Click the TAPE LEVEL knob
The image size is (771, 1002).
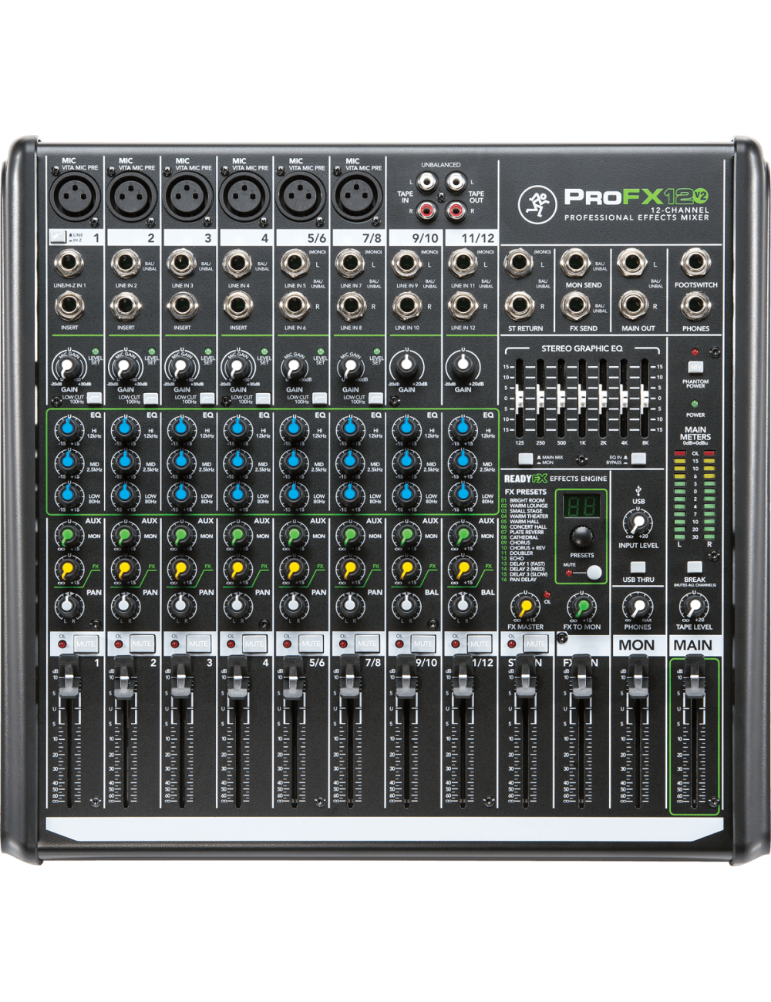(694, 607)
